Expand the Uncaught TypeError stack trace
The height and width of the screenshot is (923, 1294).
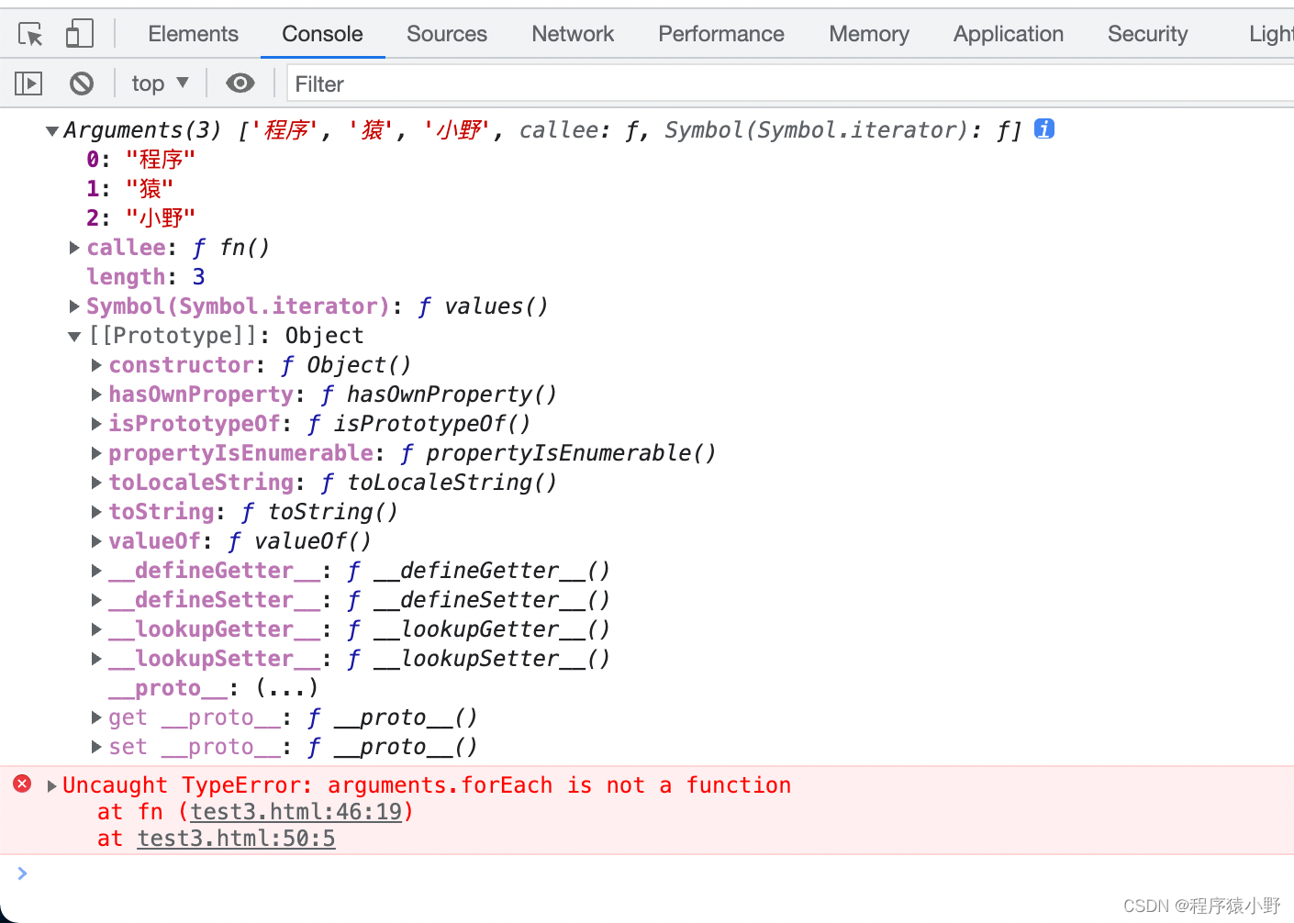click(51, 786)
